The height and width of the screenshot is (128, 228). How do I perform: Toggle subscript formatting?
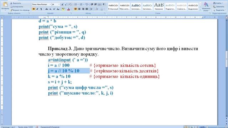pyautogui.click(x=50, y=9)
